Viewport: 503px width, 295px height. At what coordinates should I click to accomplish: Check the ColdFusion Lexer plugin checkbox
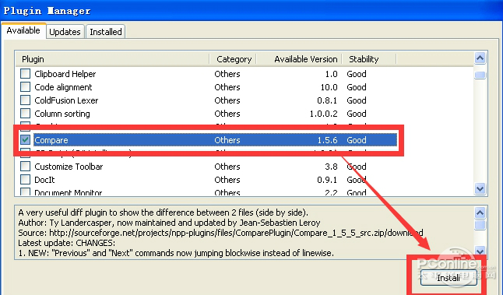pyautogui.click(x=26, y=100)
